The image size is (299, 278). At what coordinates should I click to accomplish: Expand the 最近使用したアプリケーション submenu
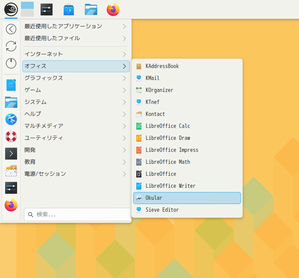point(76,26)
